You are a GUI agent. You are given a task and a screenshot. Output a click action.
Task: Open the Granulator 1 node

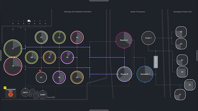[145, 74]
